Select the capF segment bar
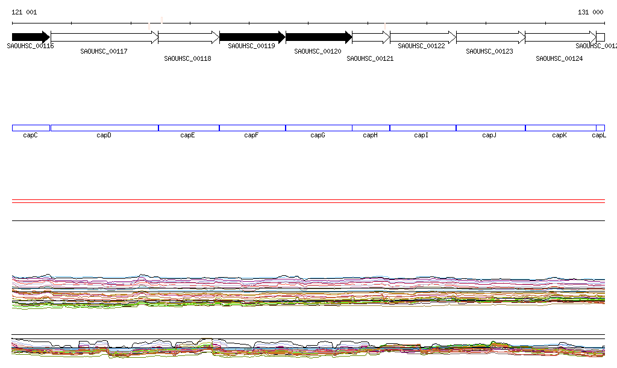Viewport: 617px width, 368px height. click(252, 128)
